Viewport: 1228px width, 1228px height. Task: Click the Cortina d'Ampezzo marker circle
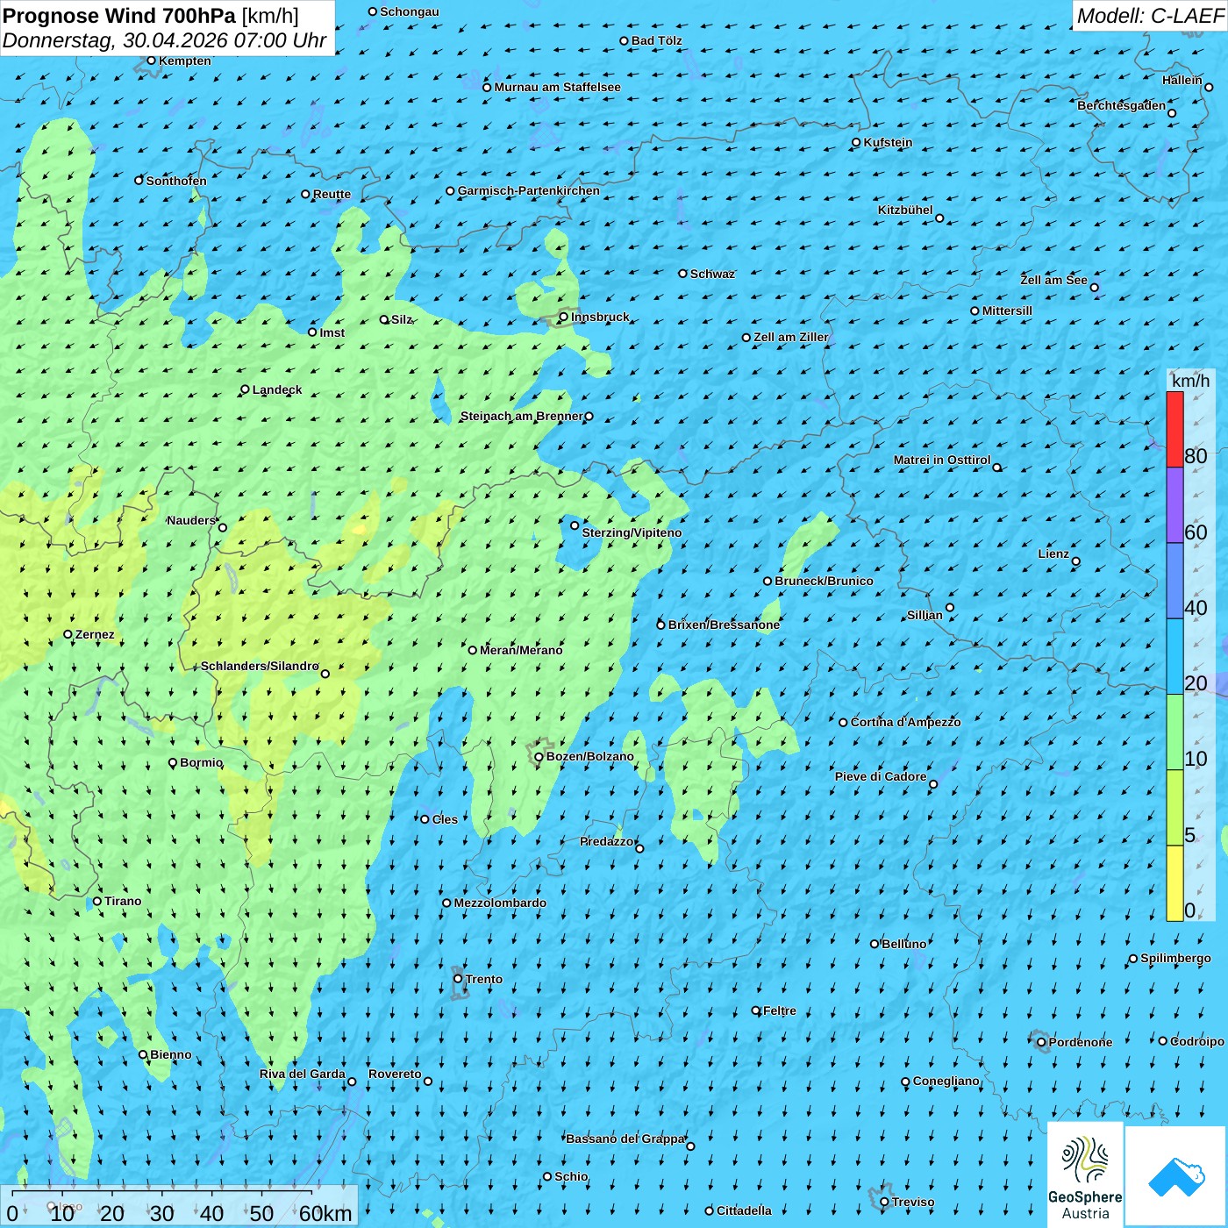coord(843,723)
